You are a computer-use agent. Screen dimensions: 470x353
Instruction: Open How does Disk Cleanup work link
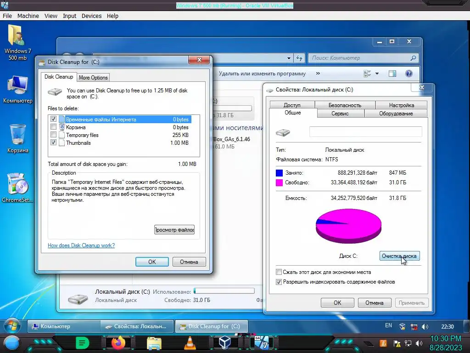(81, 245)
